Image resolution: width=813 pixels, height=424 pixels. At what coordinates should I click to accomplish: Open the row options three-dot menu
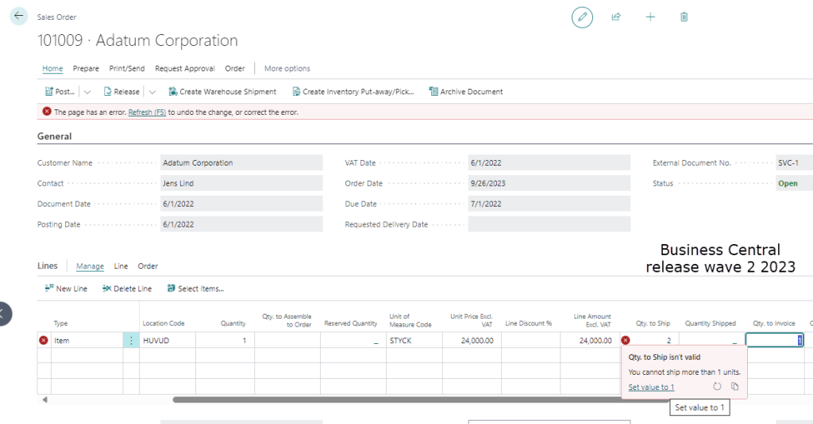click(x=131, y=340)
